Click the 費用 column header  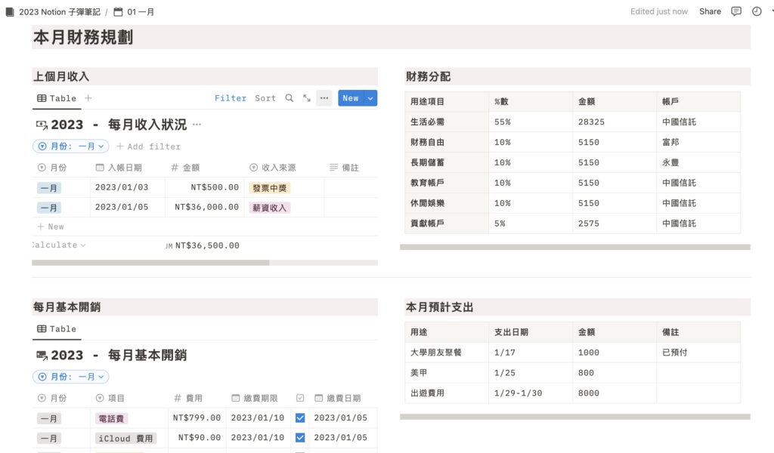(188, 398)
